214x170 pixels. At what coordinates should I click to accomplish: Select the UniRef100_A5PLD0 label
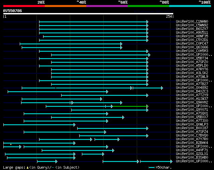[x=192, y=66]
